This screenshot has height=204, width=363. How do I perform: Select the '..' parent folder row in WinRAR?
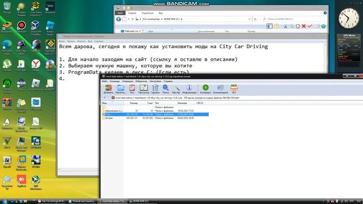pyautogui.click(x=155, y=107)
